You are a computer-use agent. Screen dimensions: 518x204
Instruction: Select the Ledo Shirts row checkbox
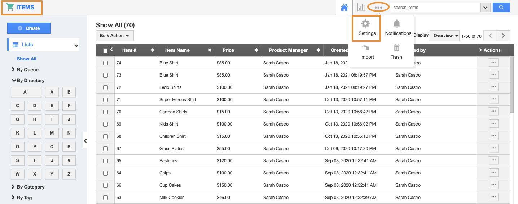[x=105, y=87]
